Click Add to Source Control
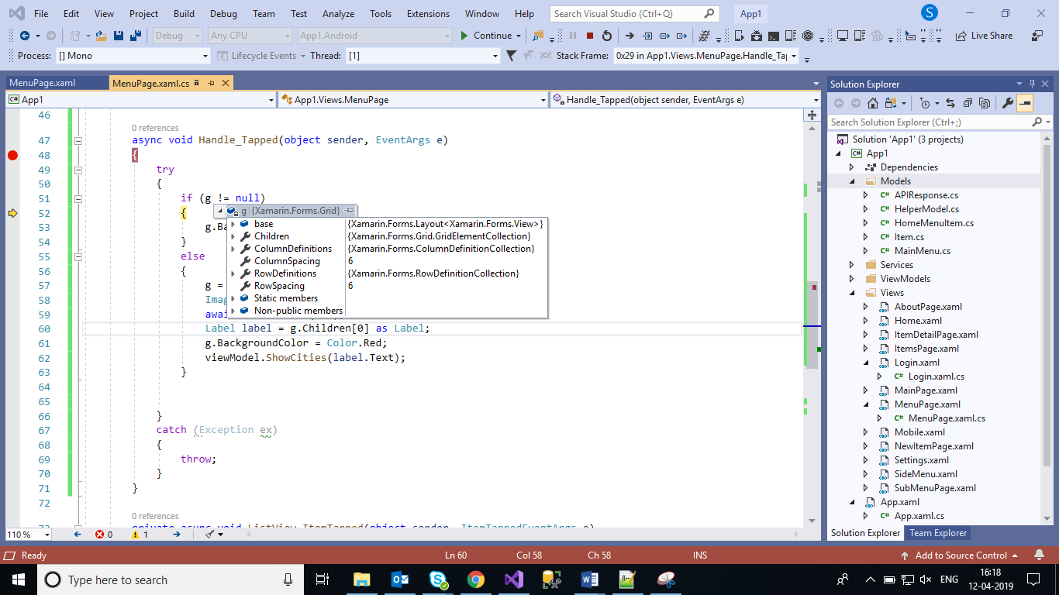 tap(961, 555)
